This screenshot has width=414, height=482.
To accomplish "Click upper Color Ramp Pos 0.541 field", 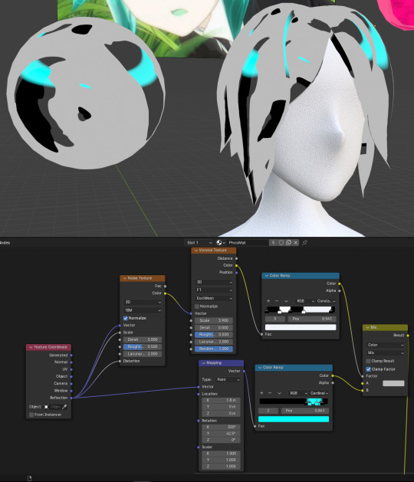I will [312, 319].
